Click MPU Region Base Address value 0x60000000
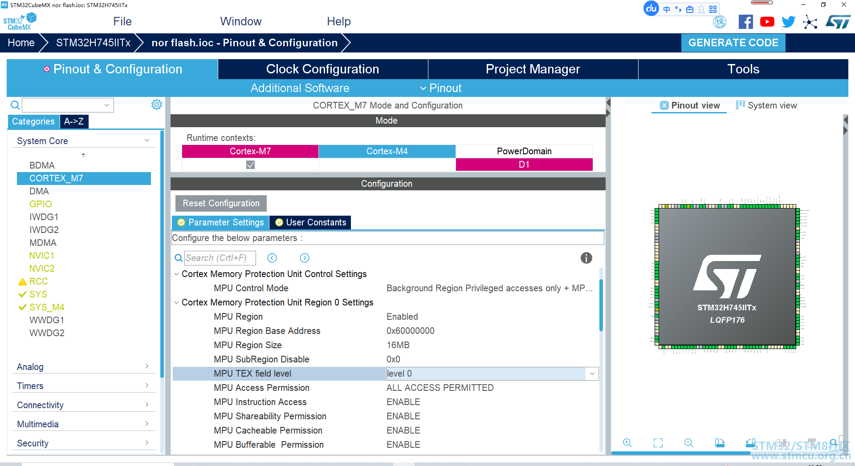The height and width of the screenshot is (466, 855). click(411, 331)
